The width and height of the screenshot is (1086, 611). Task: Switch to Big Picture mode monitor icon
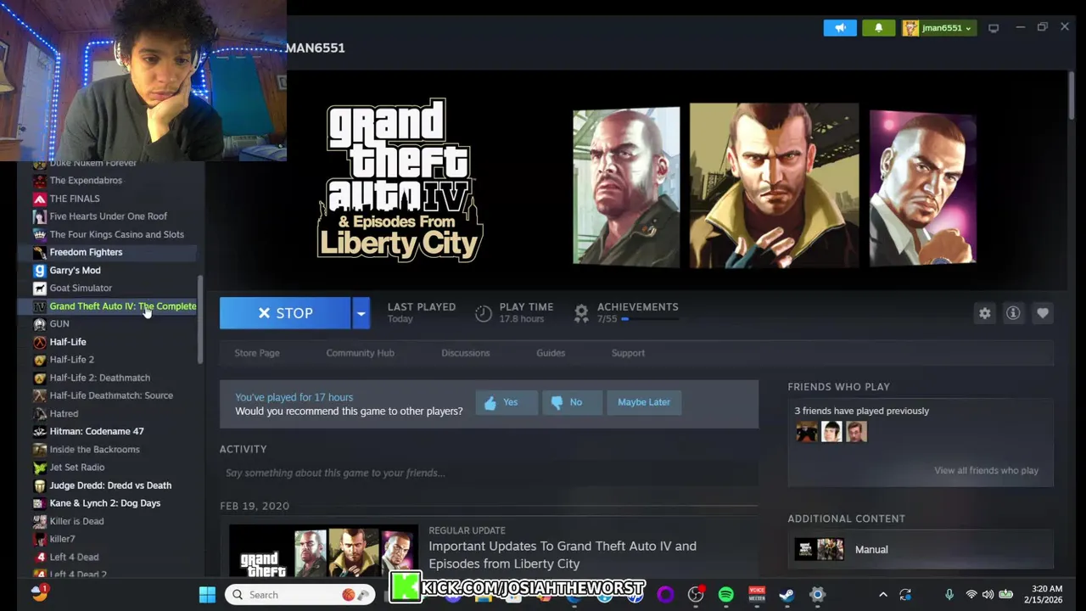[x=994, y=28]
